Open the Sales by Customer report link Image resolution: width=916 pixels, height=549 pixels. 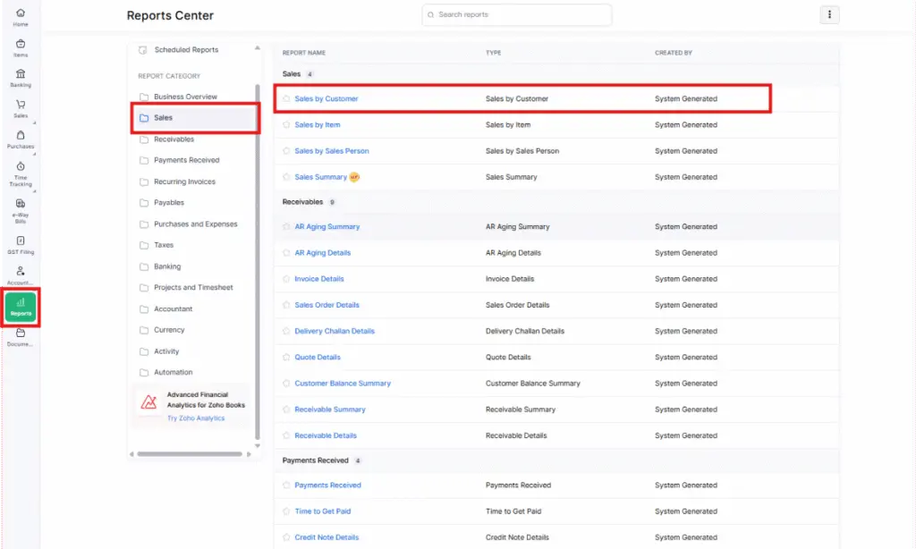point(326,98)
